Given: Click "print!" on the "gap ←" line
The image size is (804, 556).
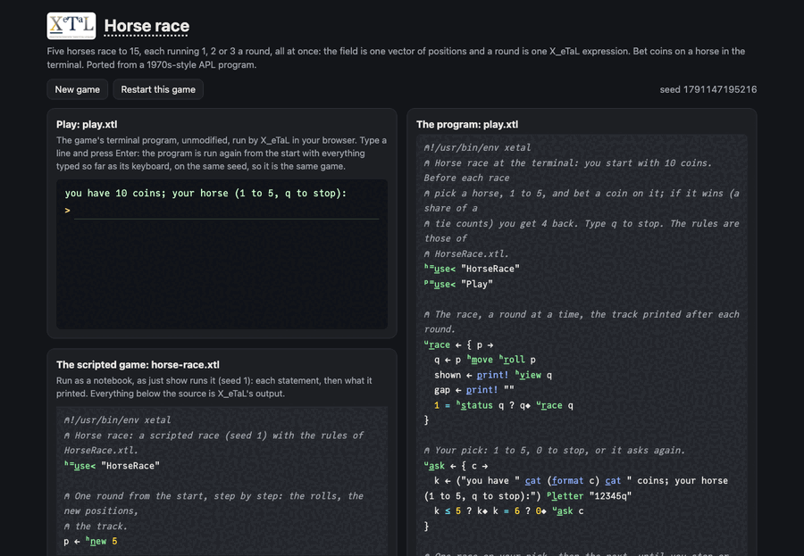Looking at the screenshot, I should coord(482,390).
